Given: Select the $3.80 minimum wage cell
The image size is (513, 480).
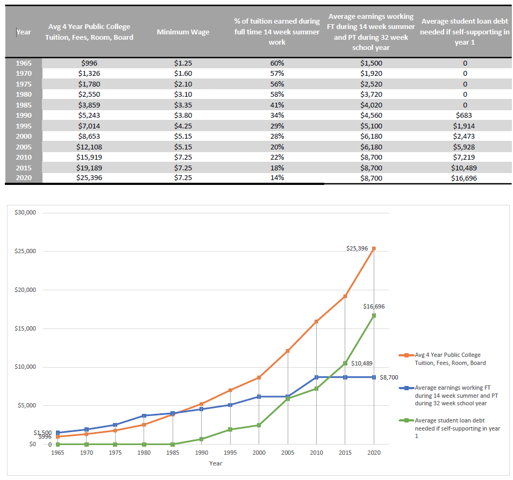Looking at the screenshot, I should point(183,116).
